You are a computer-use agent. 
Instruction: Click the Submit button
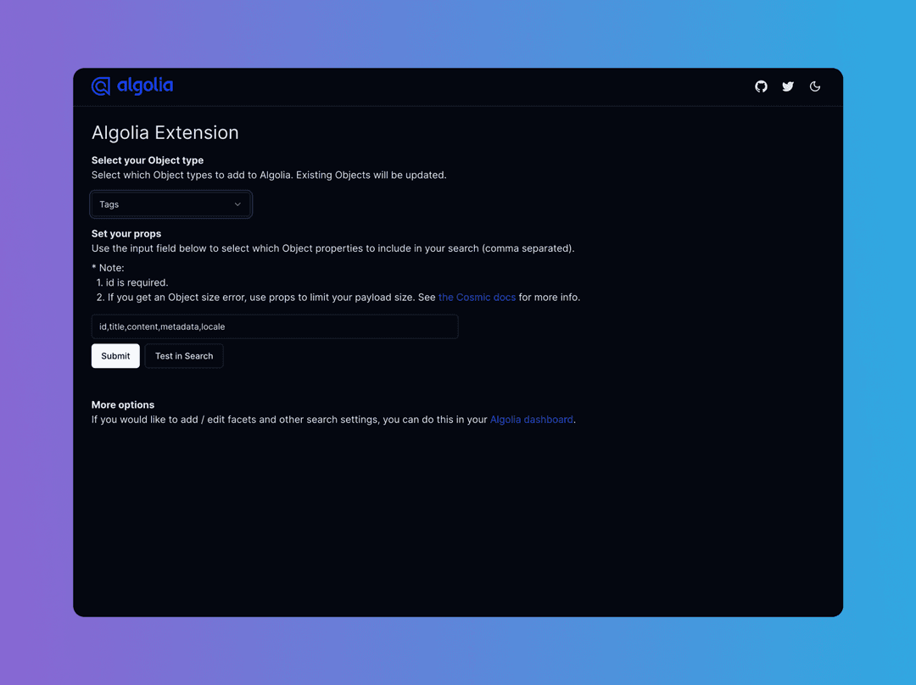pos(115,355)
